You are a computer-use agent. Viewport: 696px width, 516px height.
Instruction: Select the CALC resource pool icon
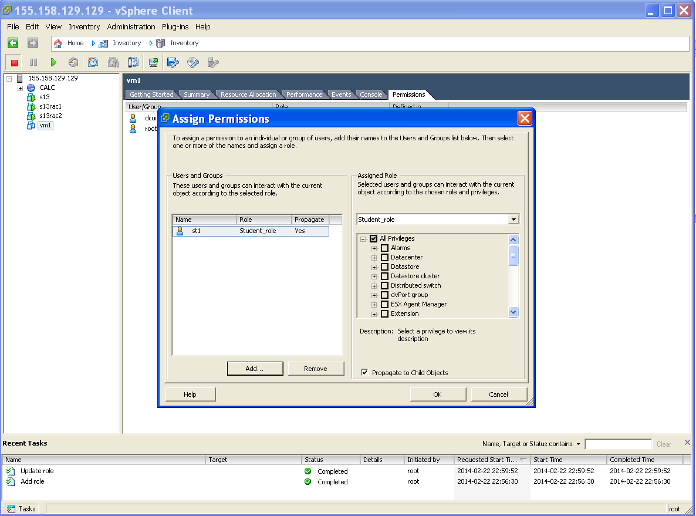pos(31,88)
